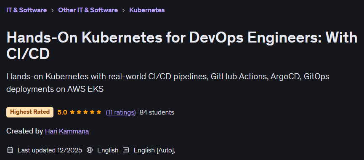Select the 5.0 rating score
Viewport: 364px width, 160px height.
62,112
